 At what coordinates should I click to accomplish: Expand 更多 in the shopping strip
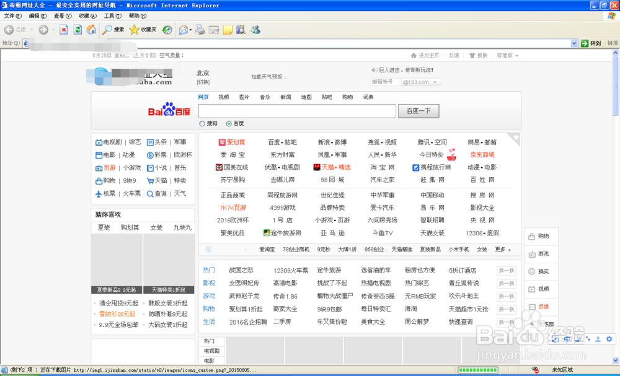point(503,249)
